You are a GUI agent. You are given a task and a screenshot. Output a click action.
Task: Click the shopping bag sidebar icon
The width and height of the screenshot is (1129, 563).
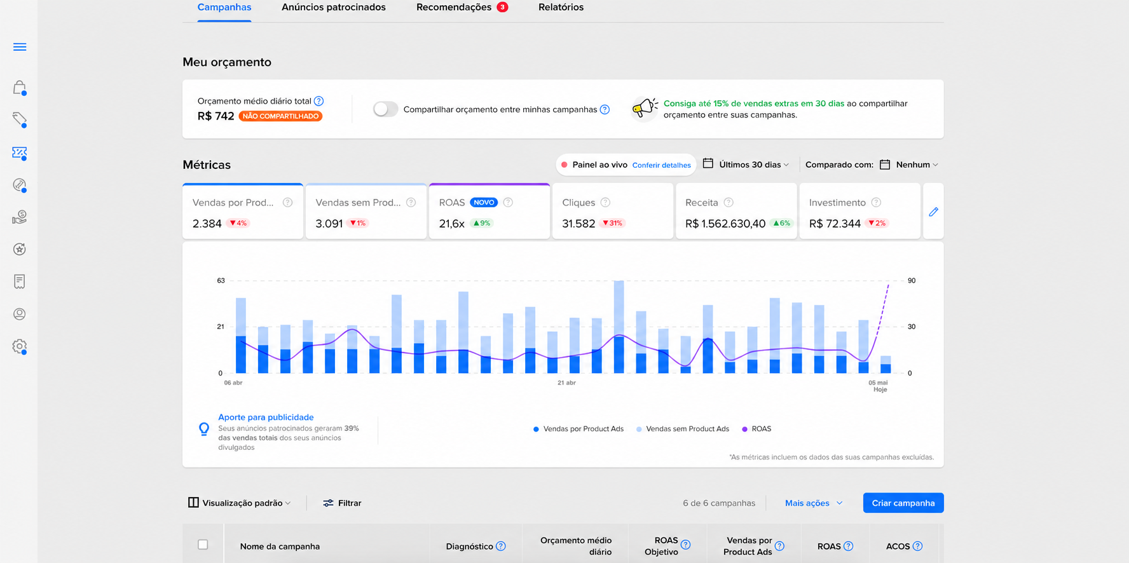point(20,88)
